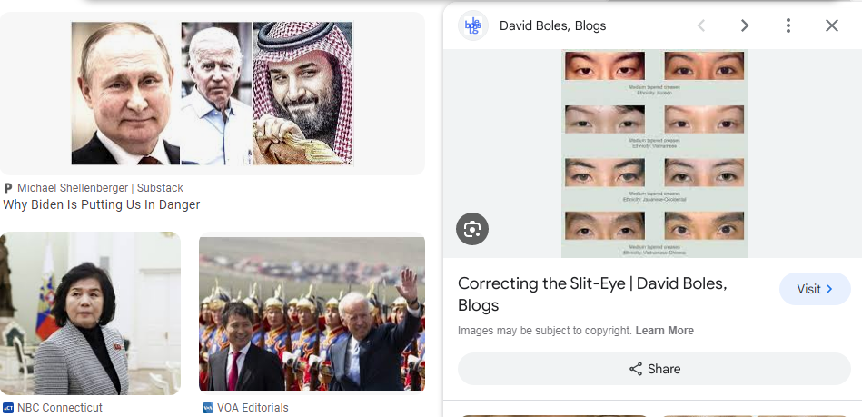Select the Substack article thumbnail image

point(212,94)
